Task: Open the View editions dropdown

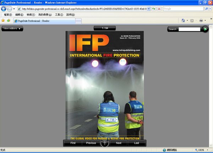Action: pyautogui.click(x=12, y=28)
